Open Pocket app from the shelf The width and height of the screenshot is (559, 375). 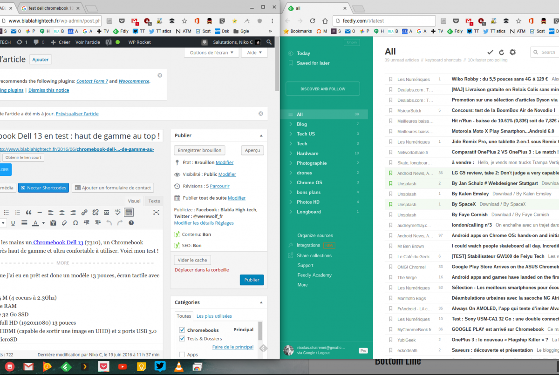tap(104, 367)
